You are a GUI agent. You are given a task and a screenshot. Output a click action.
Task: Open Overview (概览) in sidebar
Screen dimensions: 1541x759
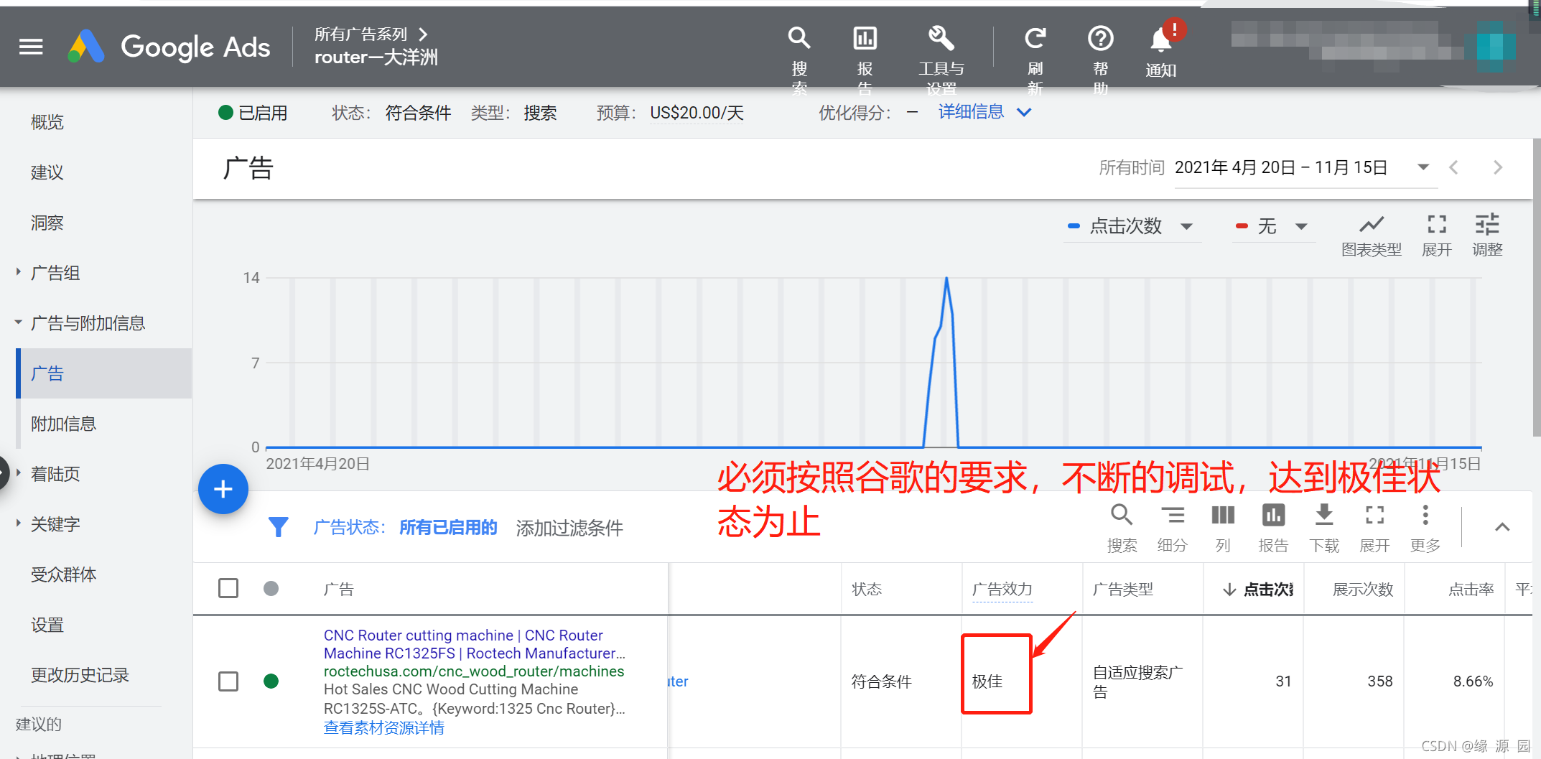click(x=47, y=122)
